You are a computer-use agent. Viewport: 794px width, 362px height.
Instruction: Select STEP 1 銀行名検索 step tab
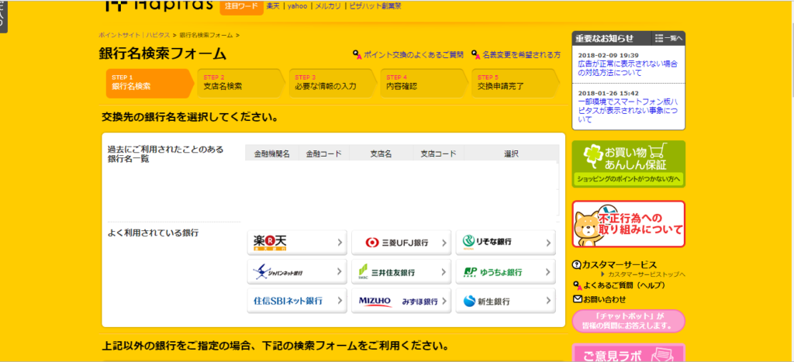[x=150, y=83]
